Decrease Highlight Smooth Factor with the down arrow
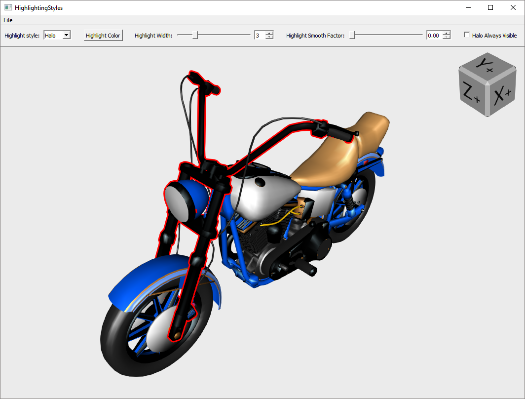This screenshot has height=399, width=525. click(x=446, y=38)
